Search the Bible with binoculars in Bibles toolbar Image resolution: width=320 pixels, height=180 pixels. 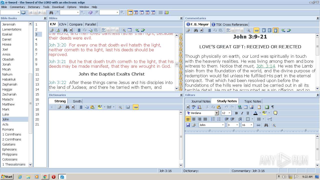click(x=65, y=30)
